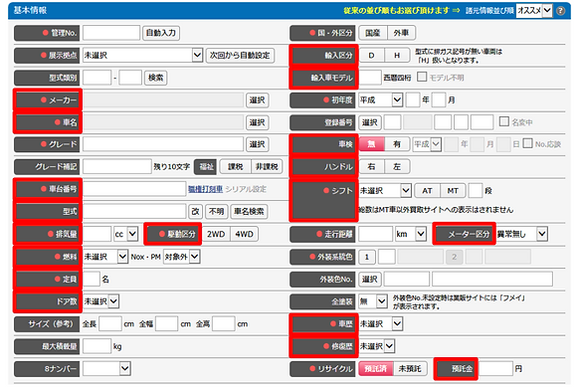Expand the 修復歴 dropdown

[377, 346]
